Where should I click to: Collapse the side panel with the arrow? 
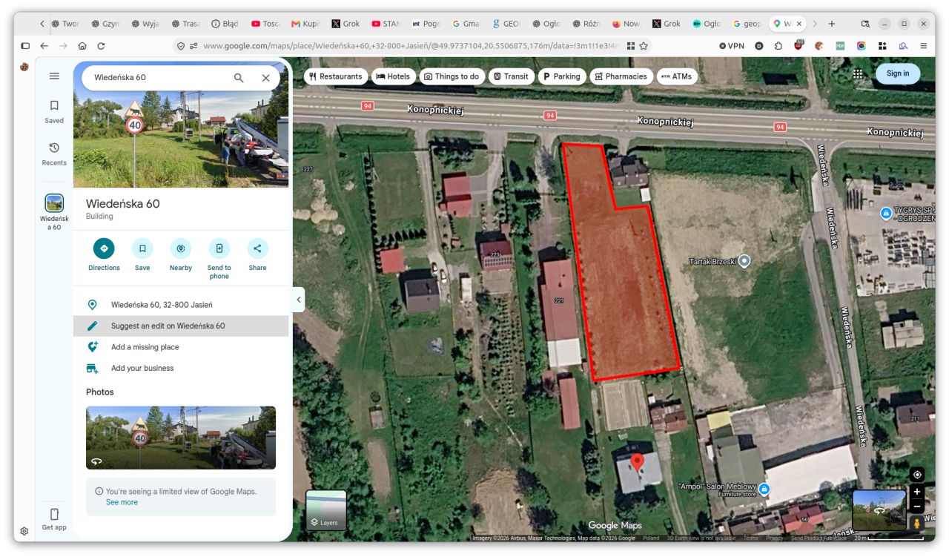[x=299, y=300]
